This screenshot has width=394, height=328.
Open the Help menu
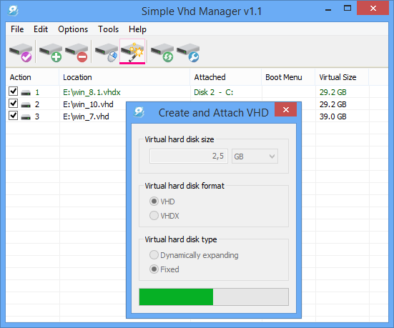pyautogui.click(x=137, y=29)
